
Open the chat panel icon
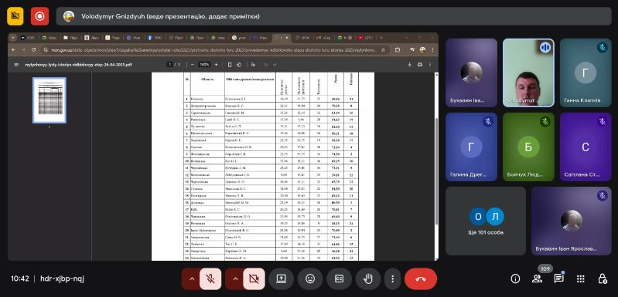(x=558, y=279)
